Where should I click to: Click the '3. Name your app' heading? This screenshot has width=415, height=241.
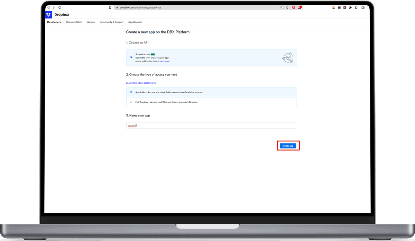138,115
